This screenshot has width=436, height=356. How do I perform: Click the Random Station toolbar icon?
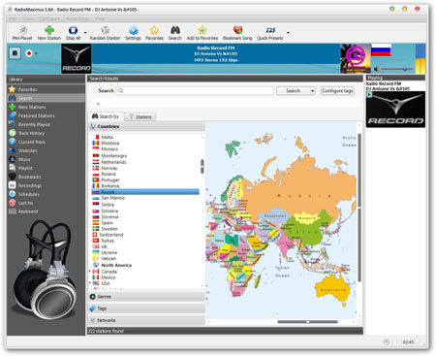point(105,30)
